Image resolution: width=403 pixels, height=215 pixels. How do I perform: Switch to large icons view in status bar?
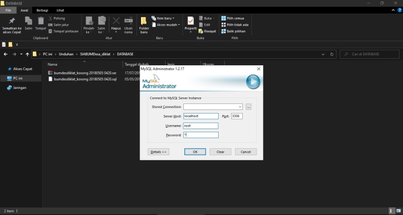coord(398,210)
